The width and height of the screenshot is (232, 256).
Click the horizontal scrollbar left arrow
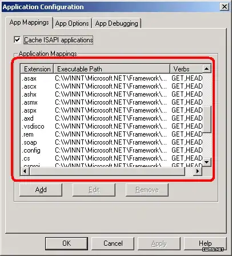tap(25, 171)
